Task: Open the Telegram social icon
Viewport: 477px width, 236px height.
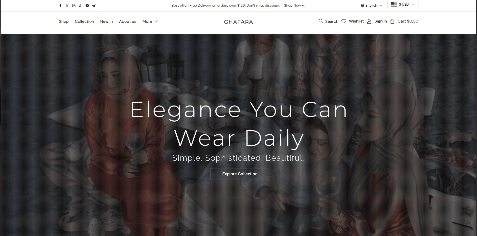Action: point(94,6)
